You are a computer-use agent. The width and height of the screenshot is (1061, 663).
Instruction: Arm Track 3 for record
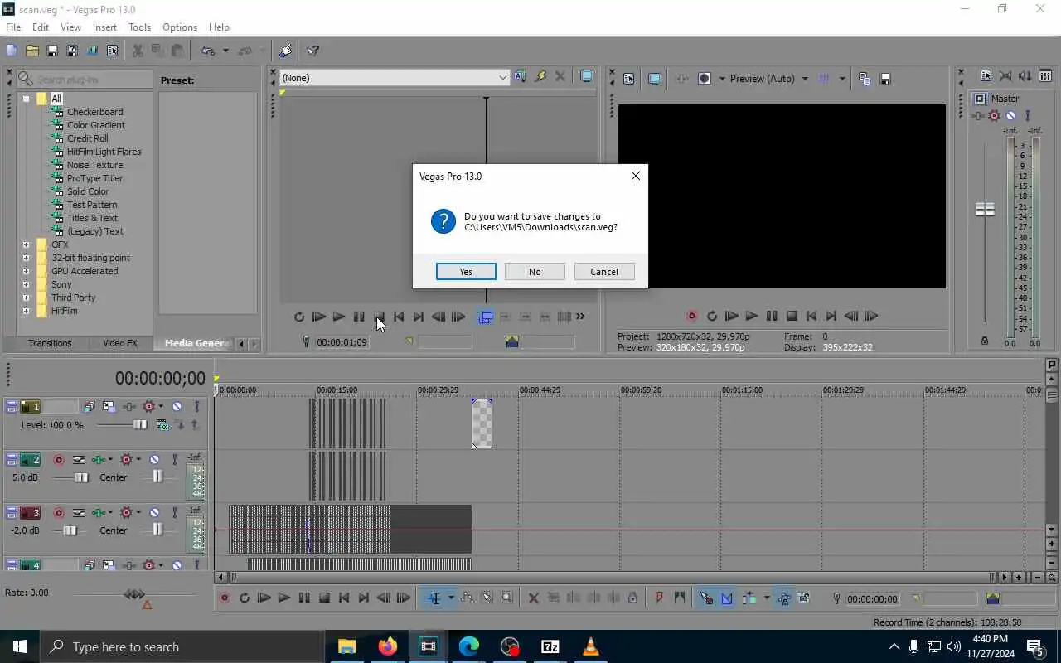click(59, 512)
